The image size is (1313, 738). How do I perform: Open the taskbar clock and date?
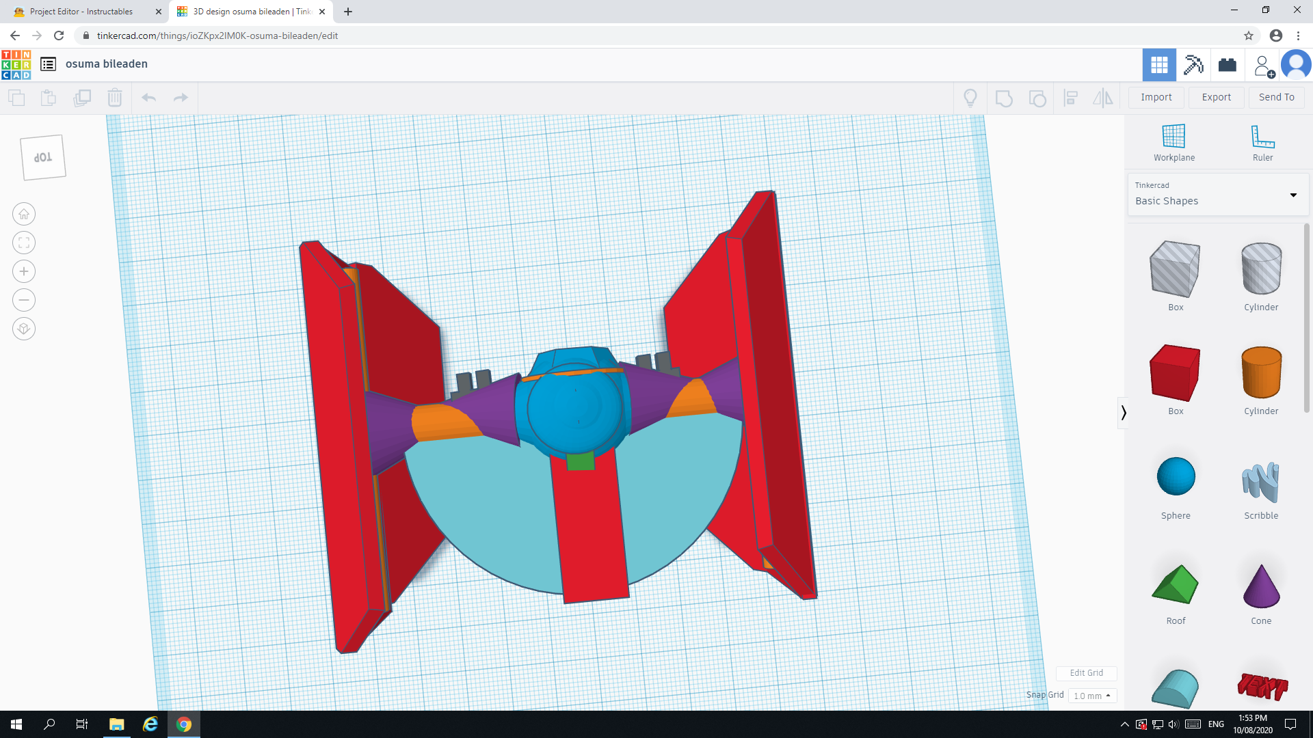coord(1253,724)
